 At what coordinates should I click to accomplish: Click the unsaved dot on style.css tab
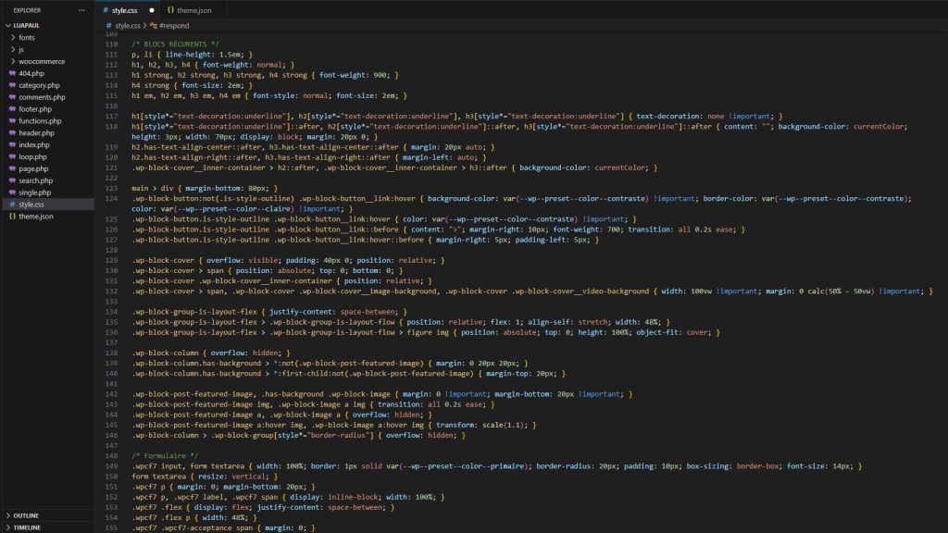[152, 10]
